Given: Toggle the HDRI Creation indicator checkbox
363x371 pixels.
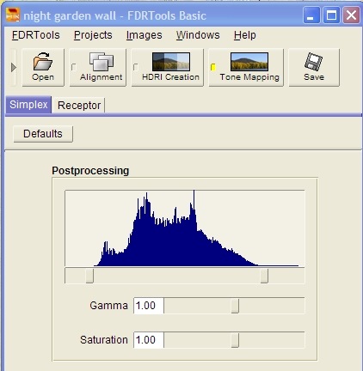Looking at the screenshot, I should coord(136,67).
